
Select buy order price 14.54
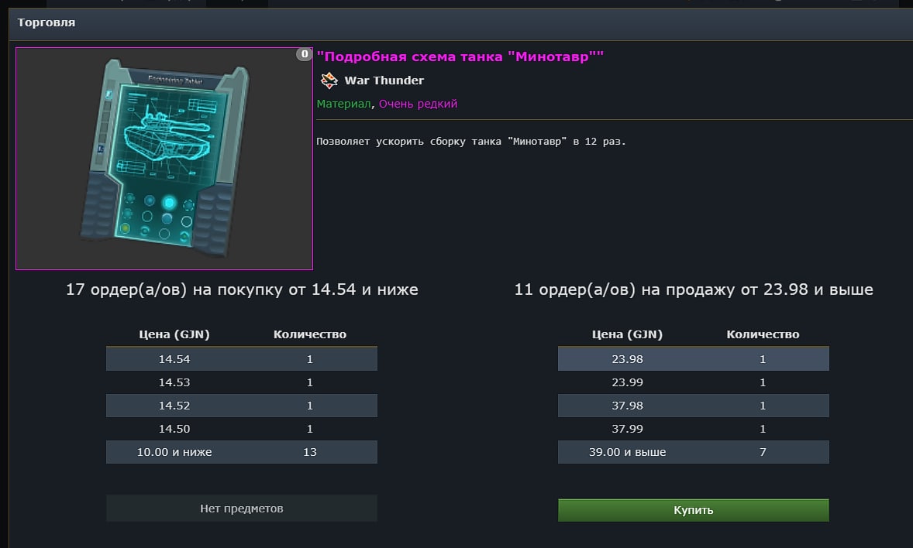[174, 359]
